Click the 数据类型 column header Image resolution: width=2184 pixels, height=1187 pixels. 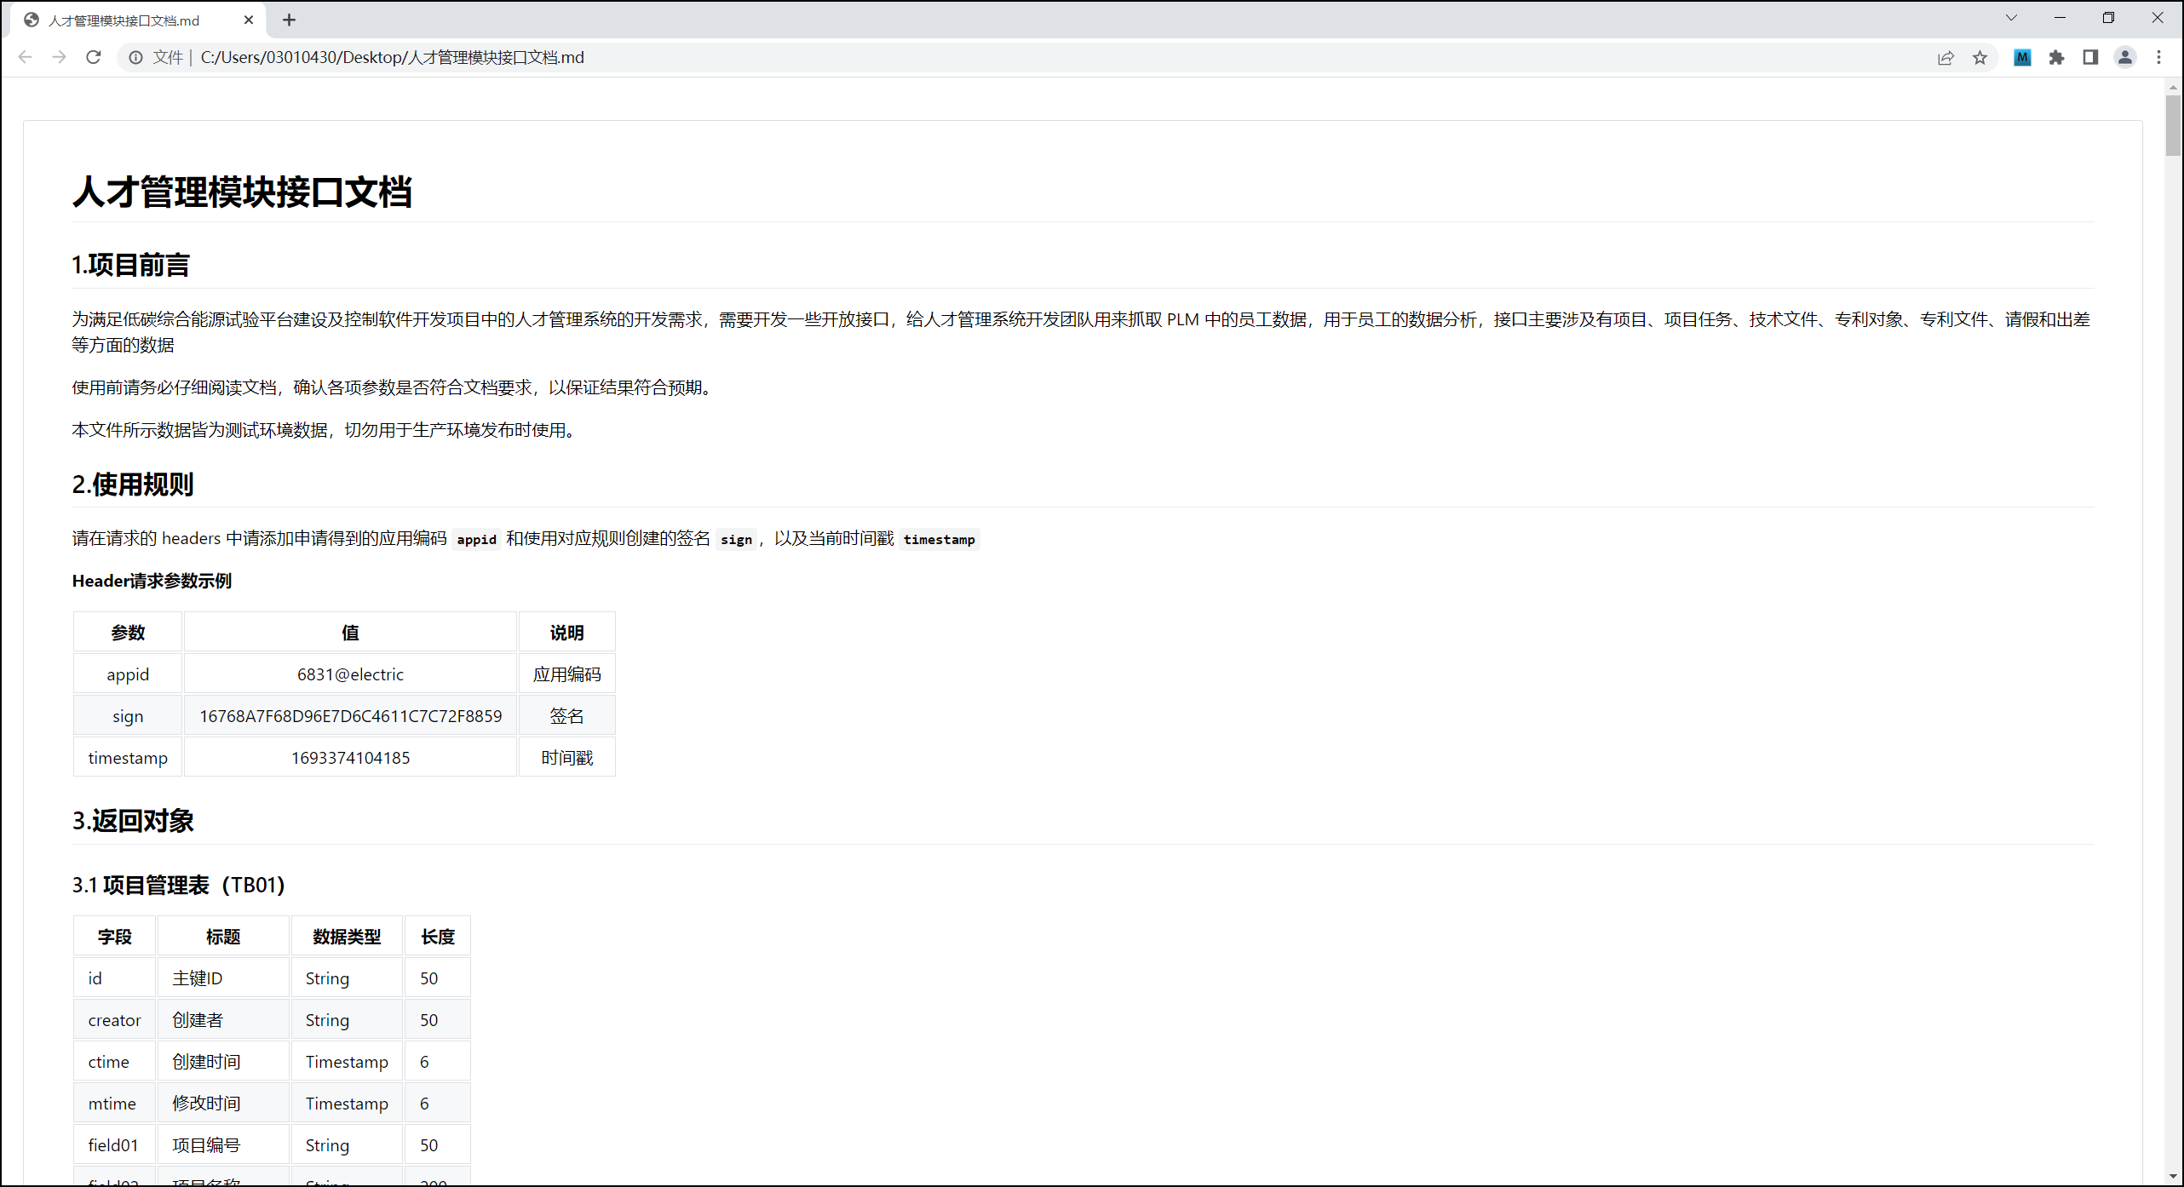(x=347, y=937)
